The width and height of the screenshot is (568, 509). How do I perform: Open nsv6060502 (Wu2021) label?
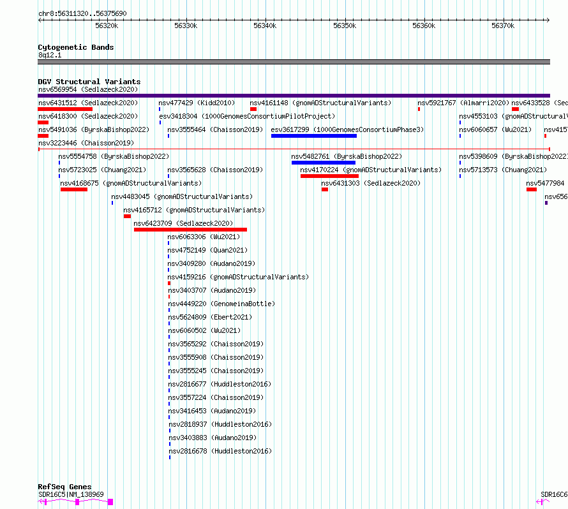[x=204, y=330]
